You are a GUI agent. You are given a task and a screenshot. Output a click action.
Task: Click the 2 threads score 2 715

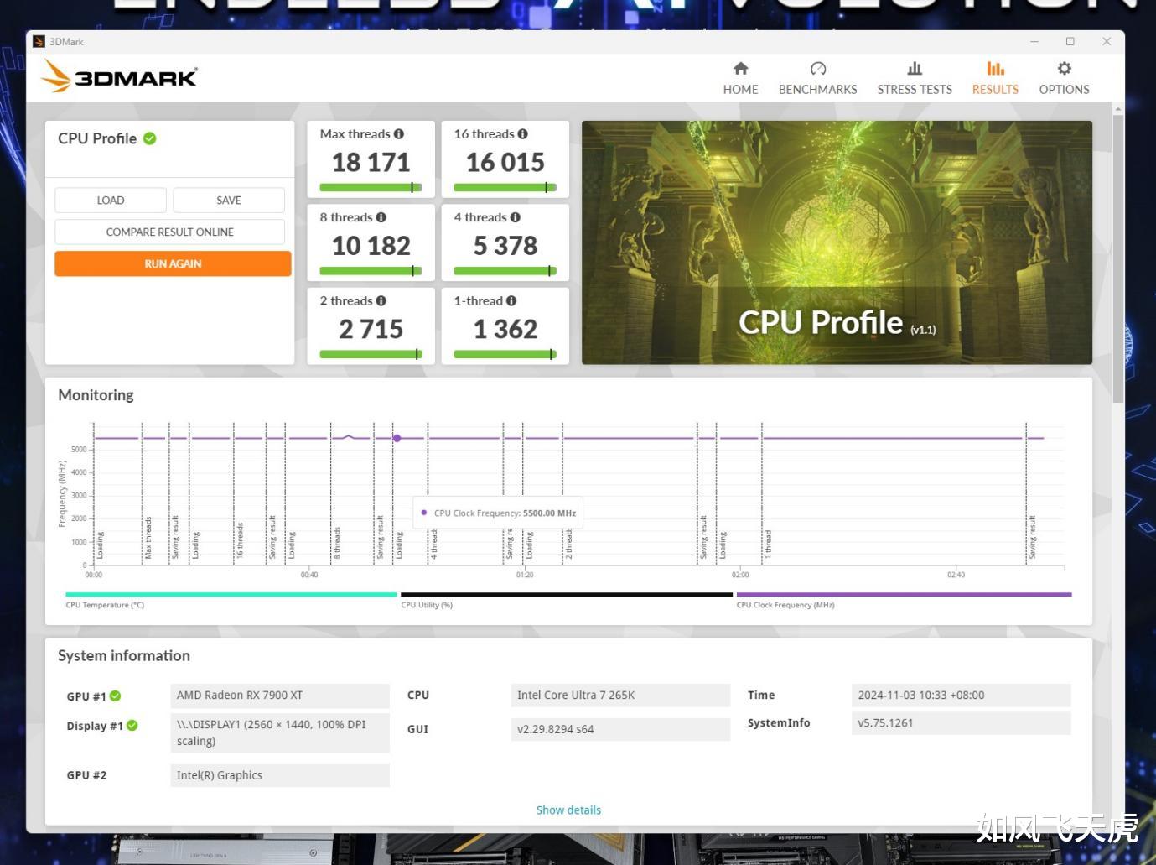click(x=371, y=329)
